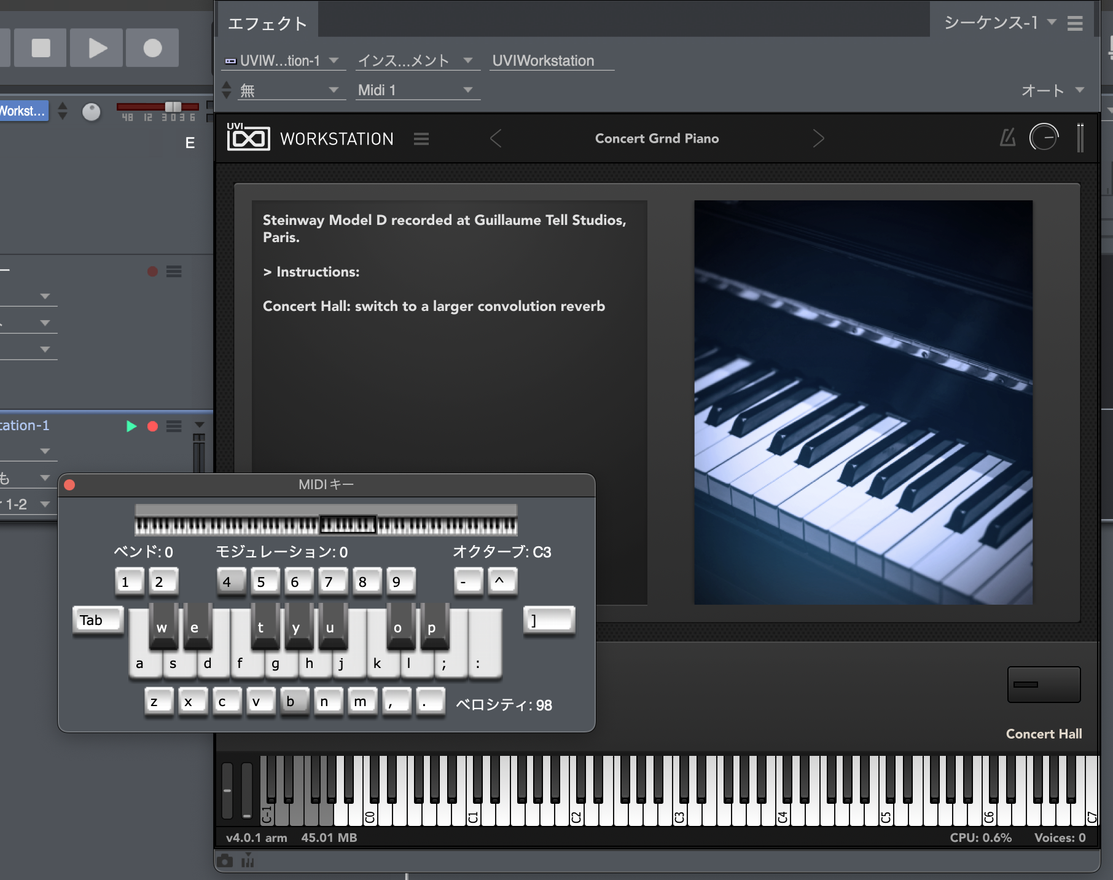Image resolution: width=1113 pixels, height=880 pixels.
Task: Play the black key labeled w
Action: (x=163, y=627)
